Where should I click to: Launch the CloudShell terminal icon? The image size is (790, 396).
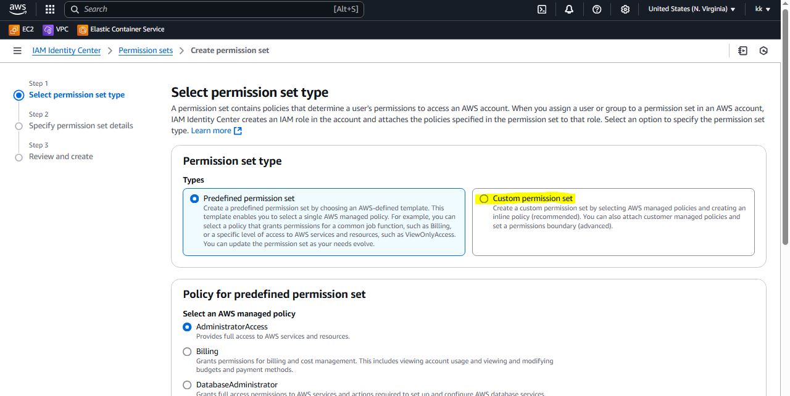pyautogui.click(x=542, y=9)
